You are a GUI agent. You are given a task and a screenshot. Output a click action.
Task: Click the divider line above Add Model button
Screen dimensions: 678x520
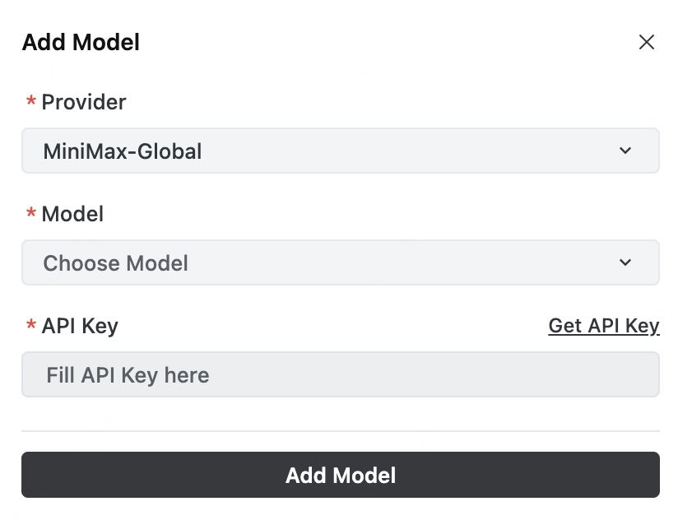[340, 430]
